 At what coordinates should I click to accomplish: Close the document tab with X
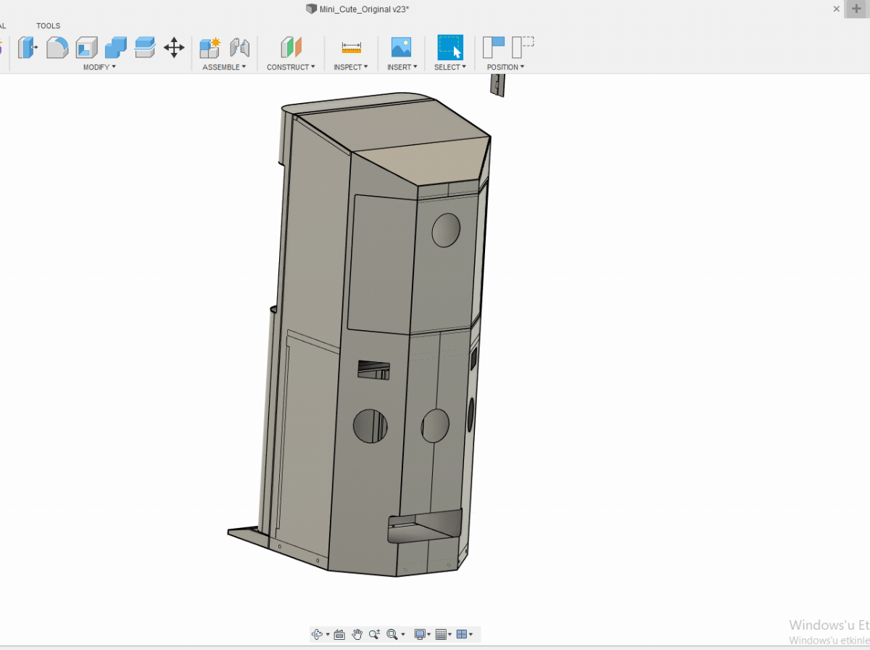(837, 9)
